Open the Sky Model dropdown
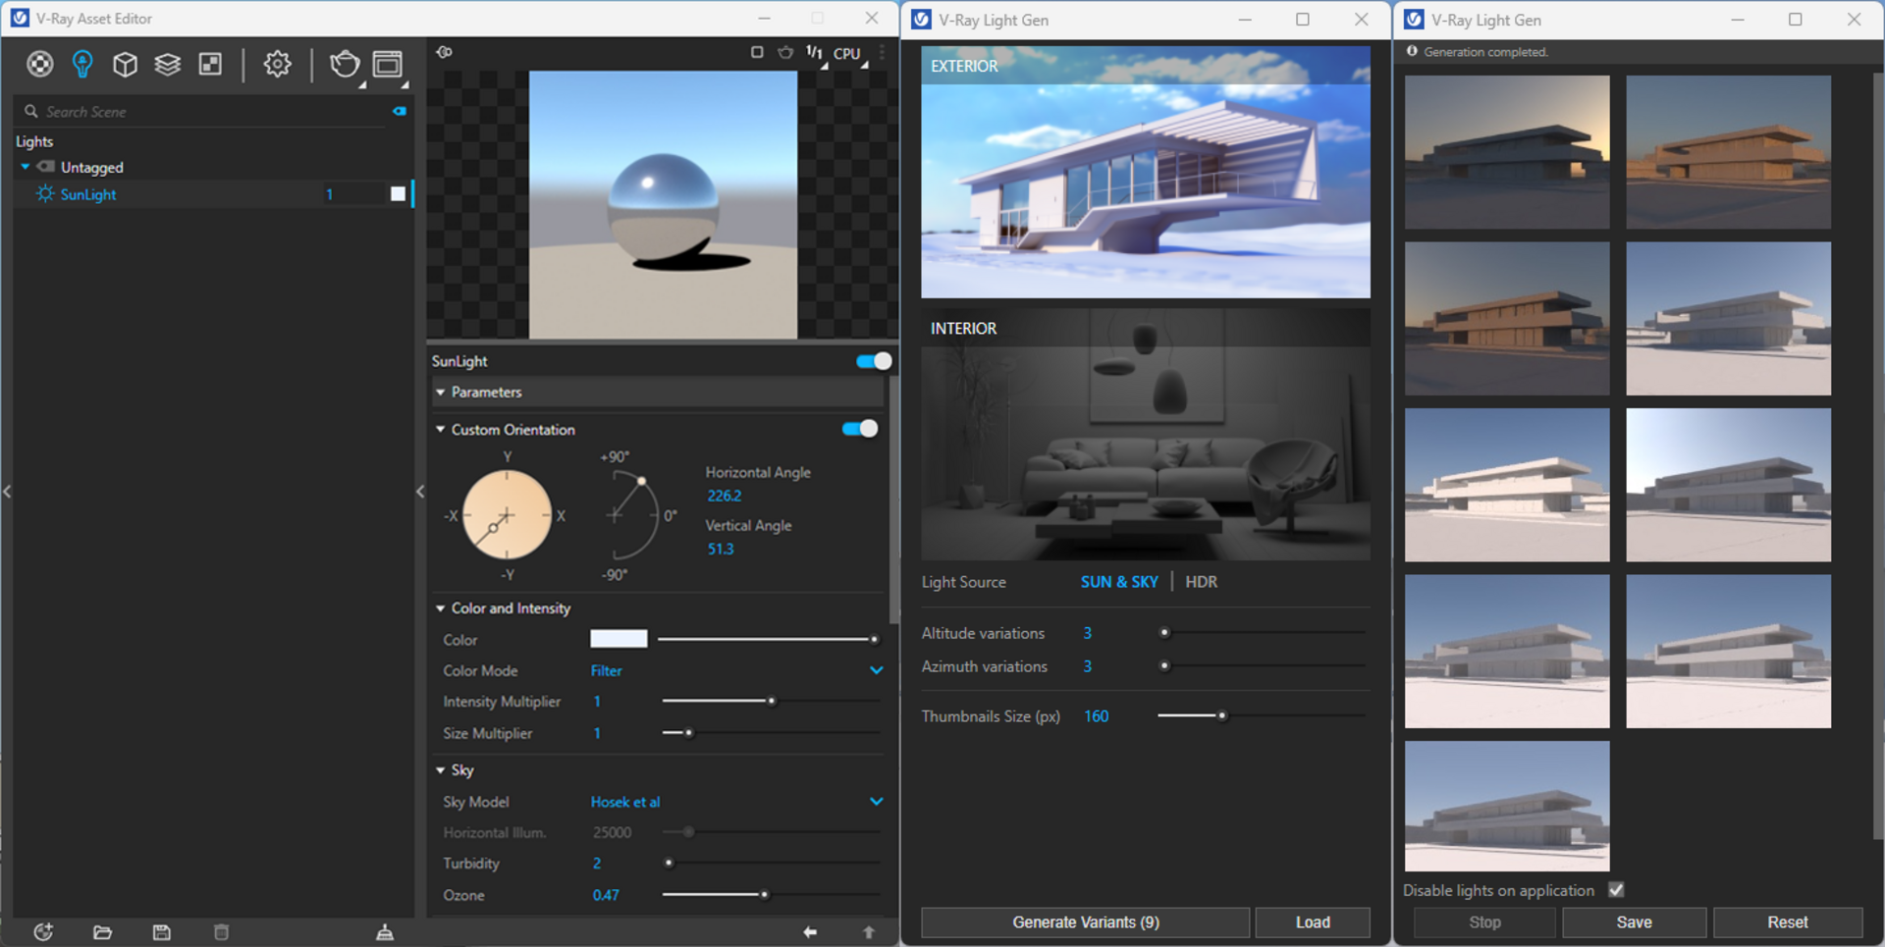Screen dimensions: 1885x947 pyautogui.click(x=737, y=802)
